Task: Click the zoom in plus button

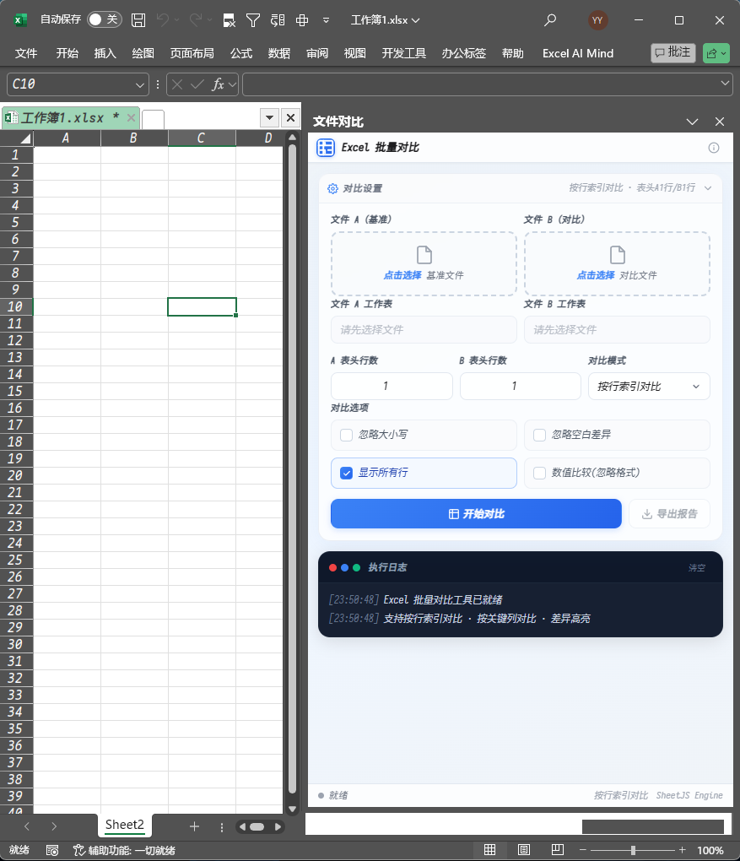Action: tap(682, 850)
